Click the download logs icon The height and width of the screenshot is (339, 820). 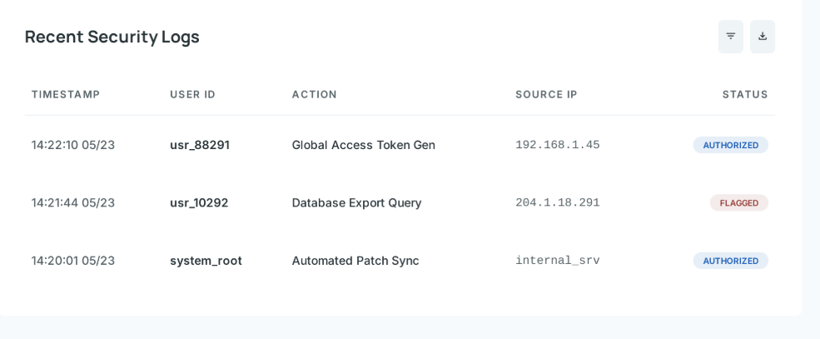pyautogui.click(x=762, y=37)
